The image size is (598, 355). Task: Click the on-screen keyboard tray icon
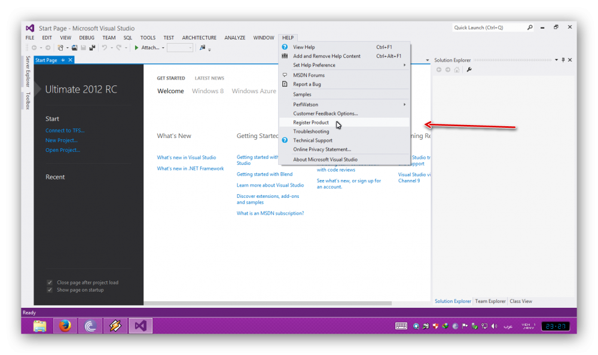tap(401, 326)
